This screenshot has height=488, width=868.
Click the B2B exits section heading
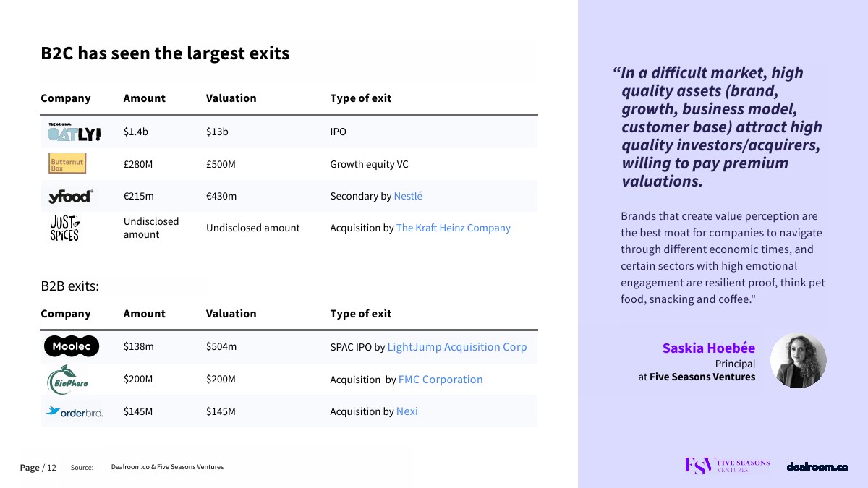(69, 286)
